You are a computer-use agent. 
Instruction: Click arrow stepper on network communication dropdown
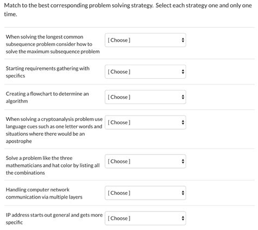click(183, 193)
